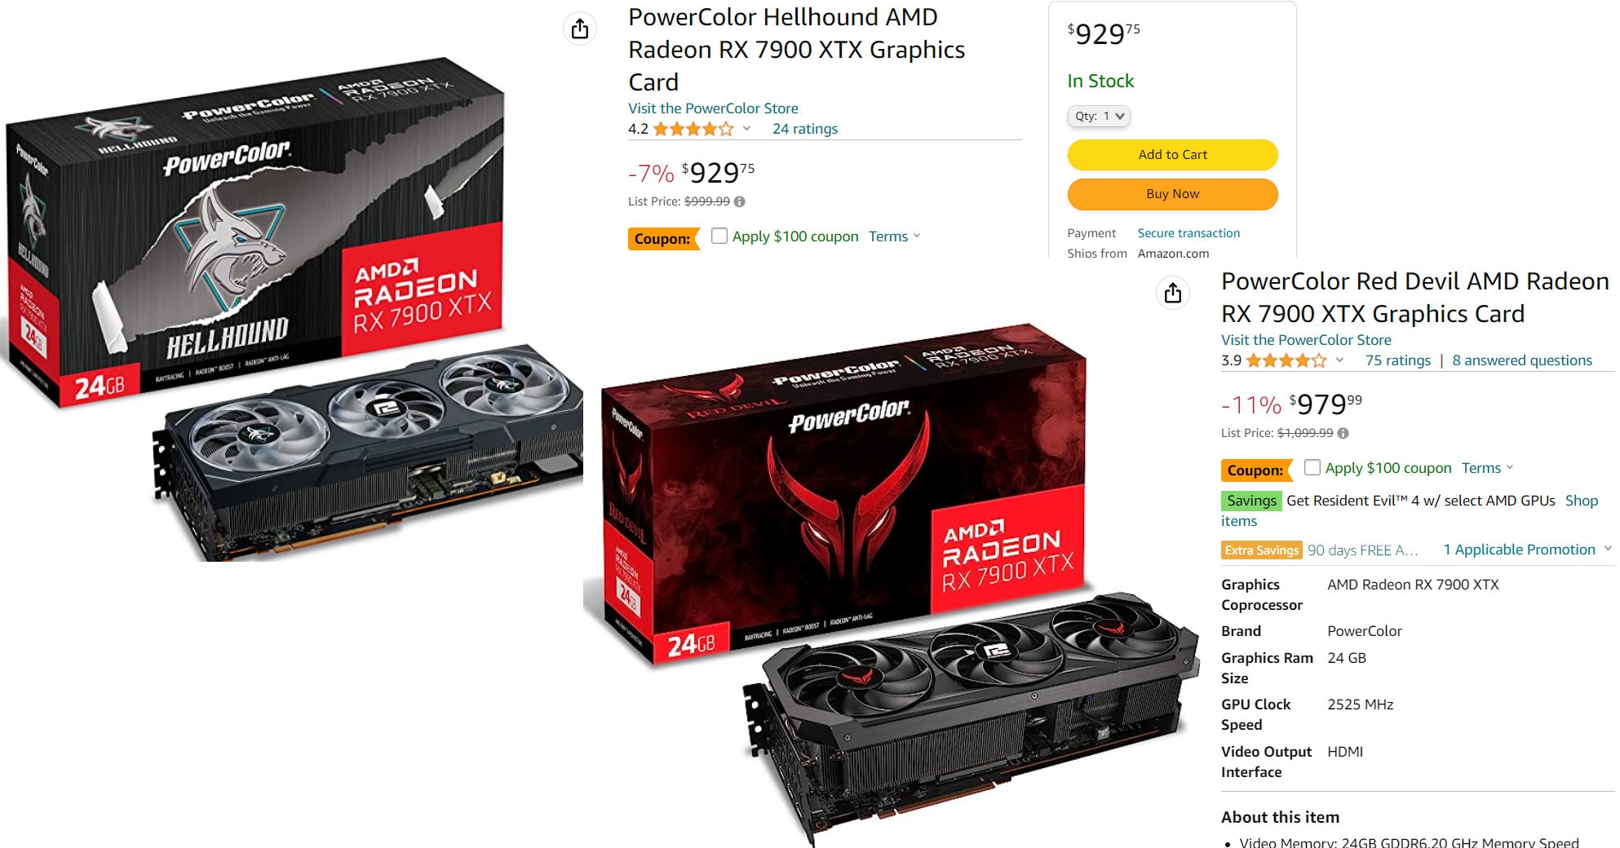The width and height of the screenshot is (1620, 848).
Task: Click the Red Devil 3.9 star rating icons
Action: [1286, 360]
